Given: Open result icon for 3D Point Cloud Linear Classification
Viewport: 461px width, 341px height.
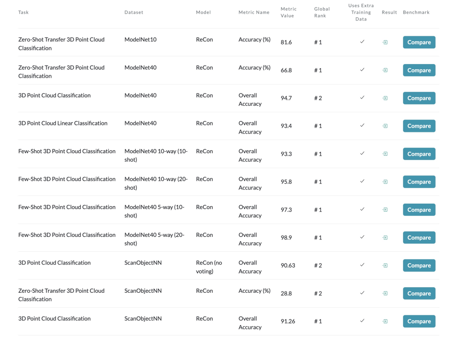Looking at the screenshot, I should pyautogui.click(x=385, y=126).
